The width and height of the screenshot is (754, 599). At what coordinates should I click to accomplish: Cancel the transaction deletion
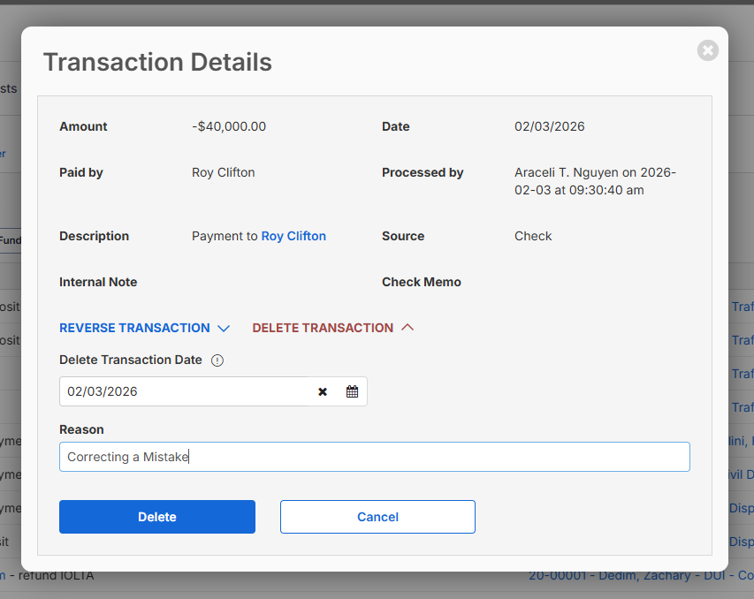tap(377, 517)
